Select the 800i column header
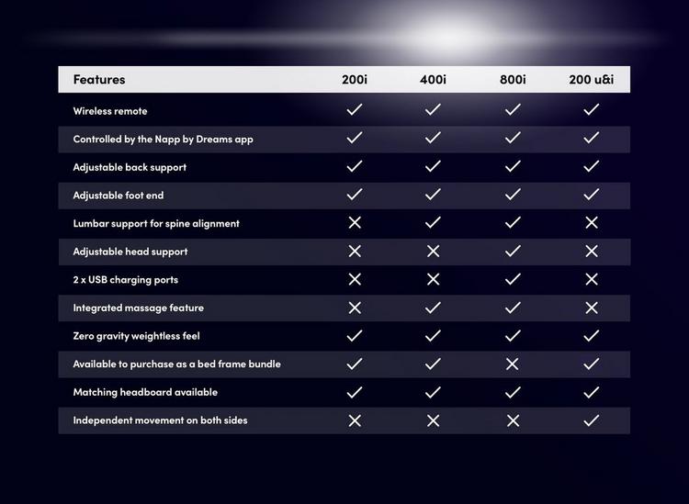Viewport: 689px width, 504px height. 513,80
